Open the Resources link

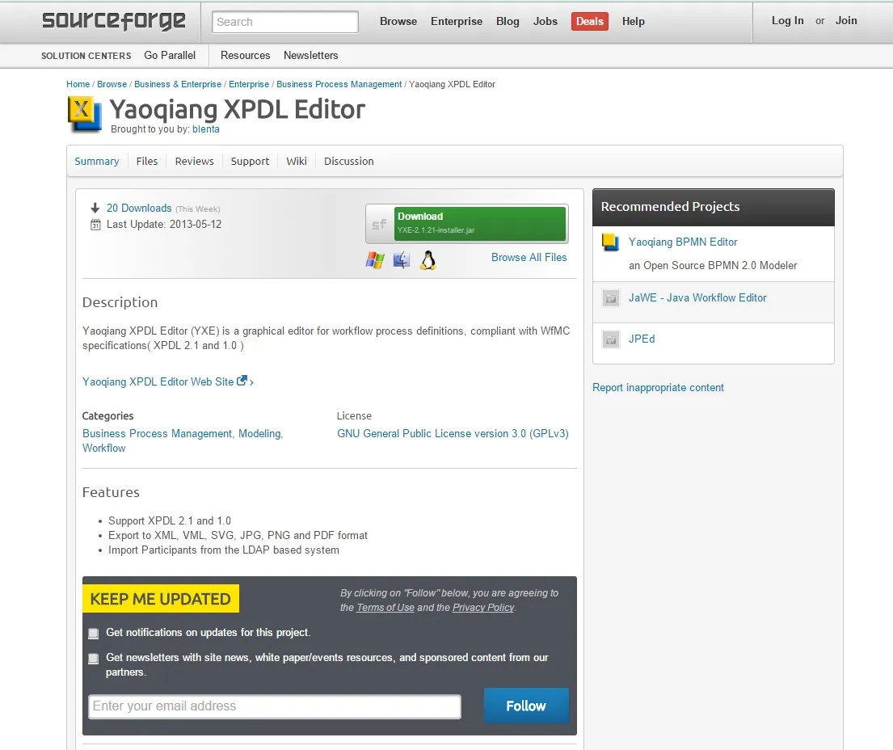point(246,55)
